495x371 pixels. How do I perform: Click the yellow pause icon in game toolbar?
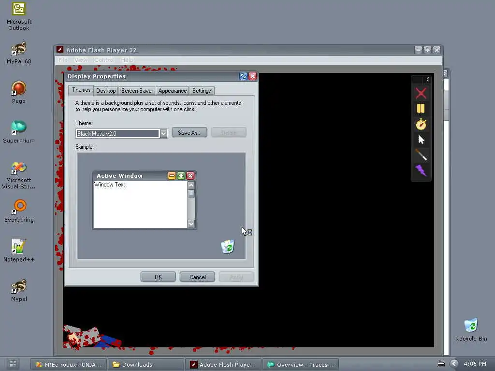421,109
